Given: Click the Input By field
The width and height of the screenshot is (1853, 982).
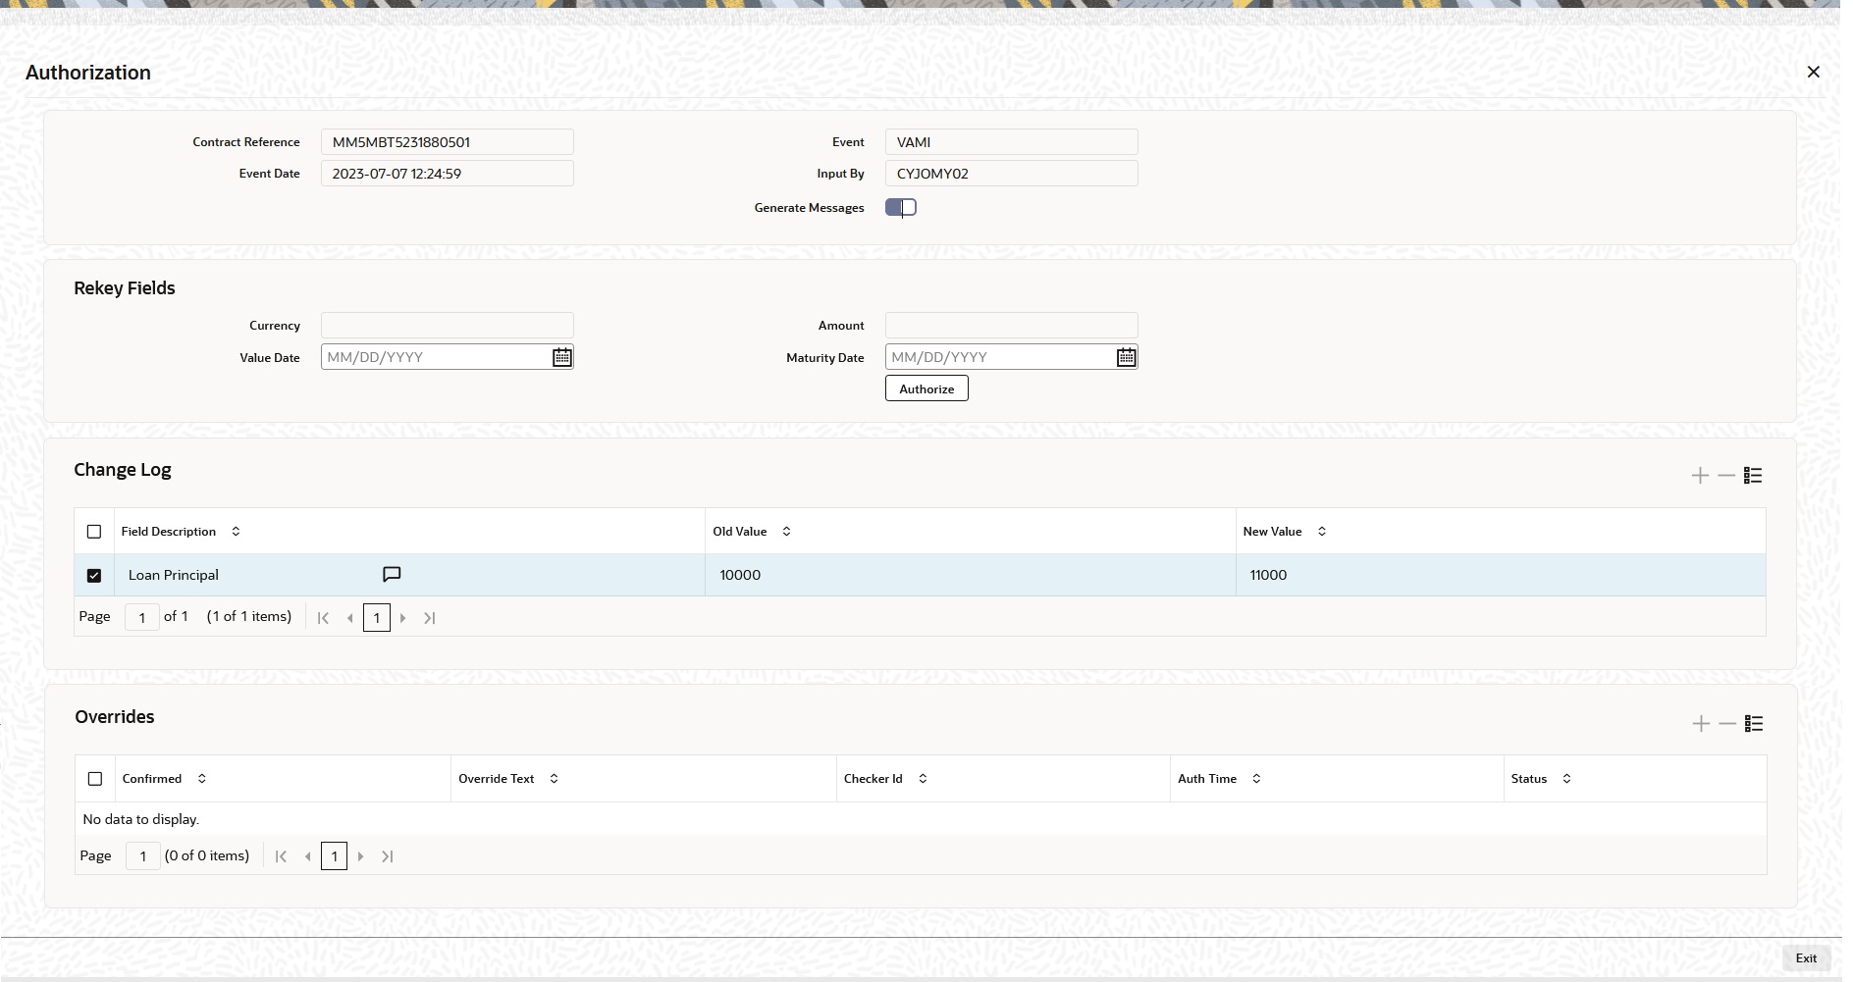Looking at the screenshot, I should tap(1012, 174).
